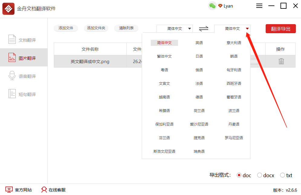Choose 文言文 from the language list
Viewport: 301px width, 195px height.
tap(164, 84)
